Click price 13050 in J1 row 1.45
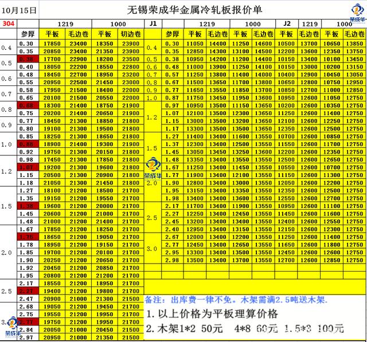This screenshot has width=367, height=342. coord(195,152)
